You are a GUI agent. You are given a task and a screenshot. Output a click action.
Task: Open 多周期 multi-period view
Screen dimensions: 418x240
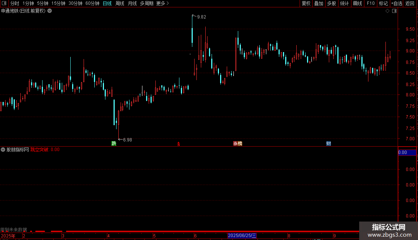coord(146,3)
